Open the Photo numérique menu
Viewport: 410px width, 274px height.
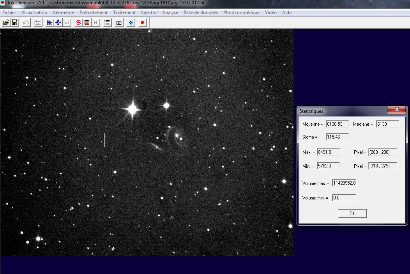(x=241, y=12)
